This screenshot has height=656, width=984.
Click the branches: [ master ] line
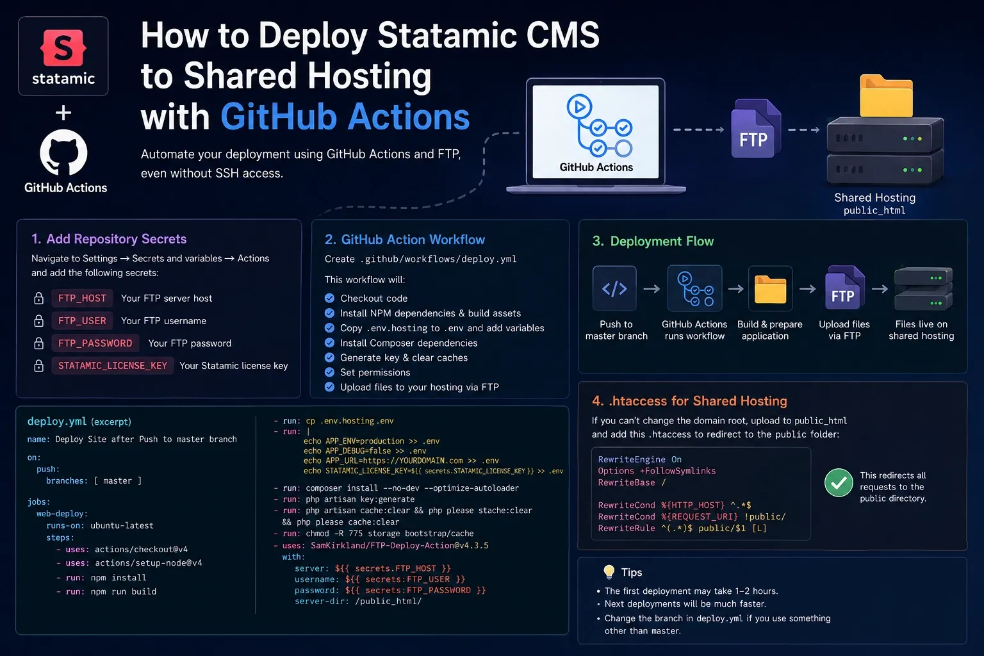point(94,481)
